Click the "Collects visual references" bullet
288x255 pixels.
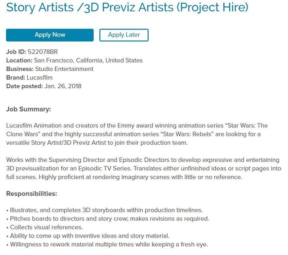tap(46, 227)
